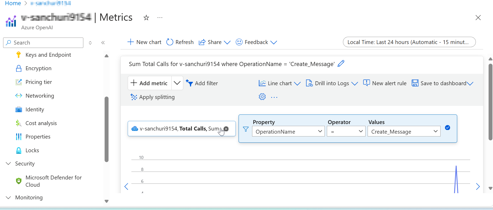This screenshot has height=210, width=493.
Task: Close the Metrics blade
Action: (478, 18)
